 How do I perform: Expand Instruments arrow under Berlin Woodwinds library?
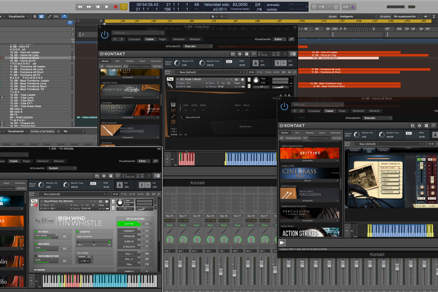click(158, 137)
